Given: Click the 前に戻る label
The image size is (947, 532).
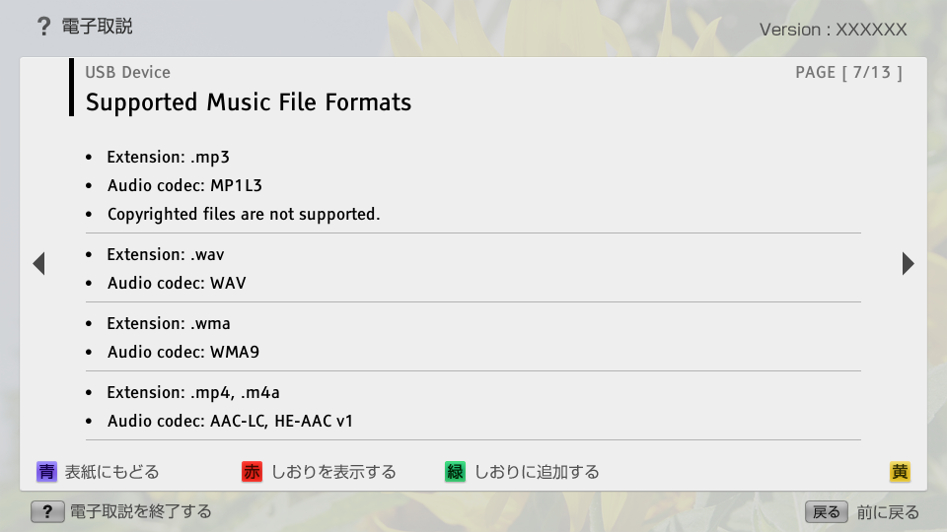Looking at the screenshot, I should click(x=888, y=511).
